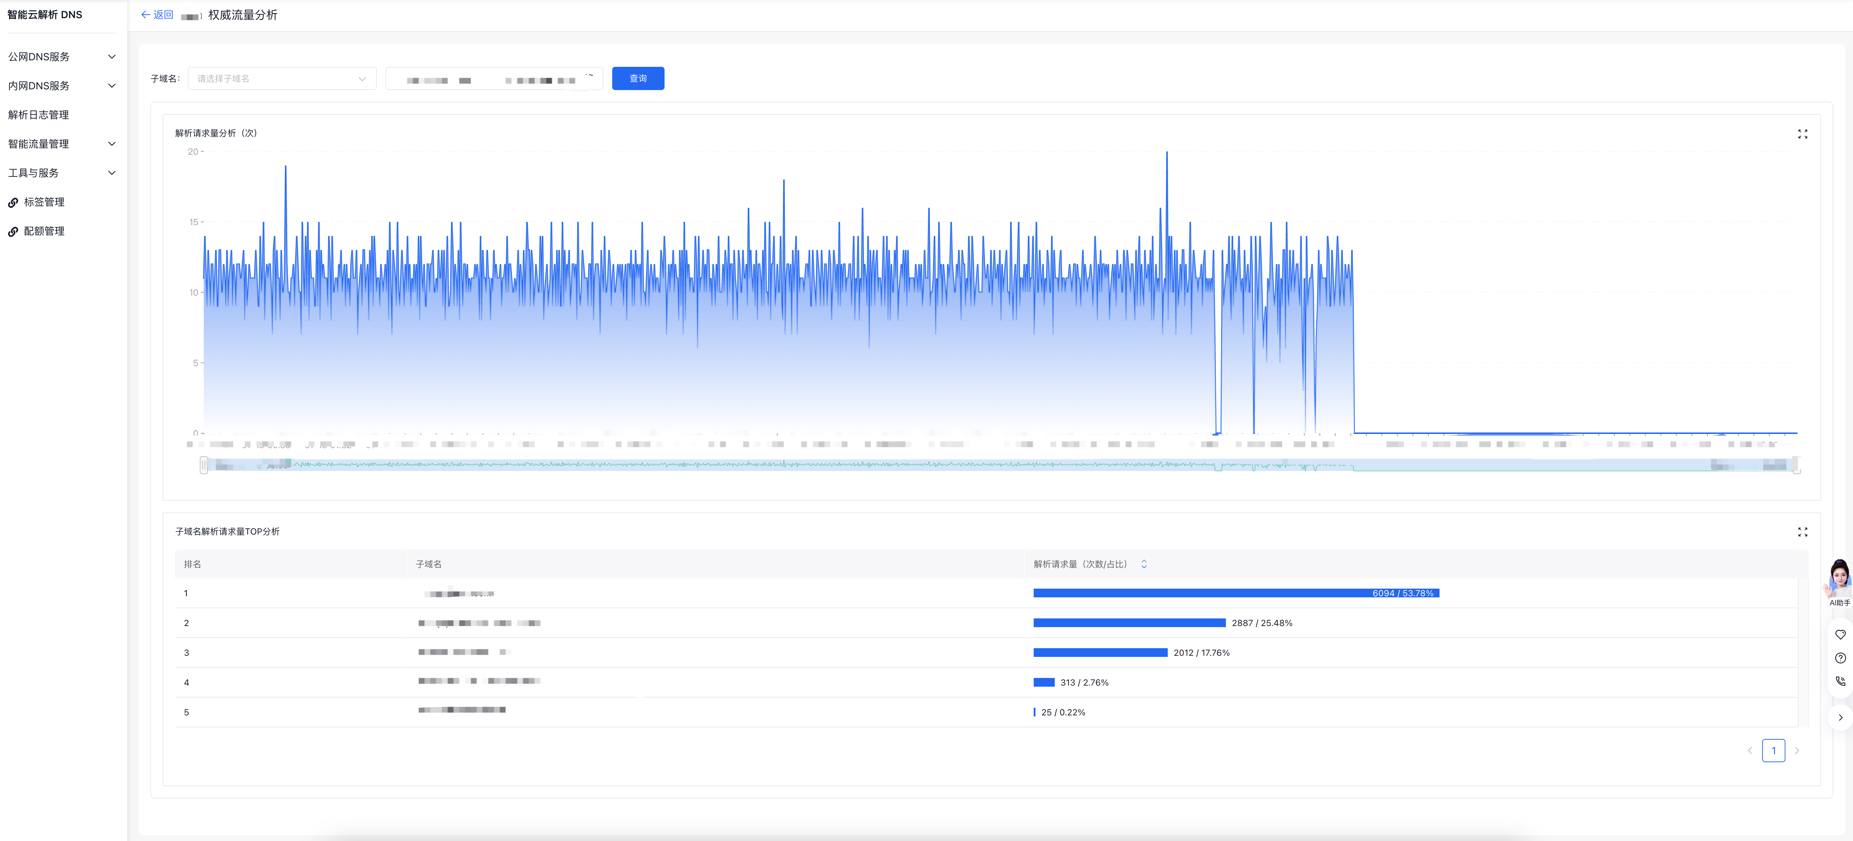Expand the request volume chart to fullscreen
1853x841 pixels.
[x=1802, y=134]
